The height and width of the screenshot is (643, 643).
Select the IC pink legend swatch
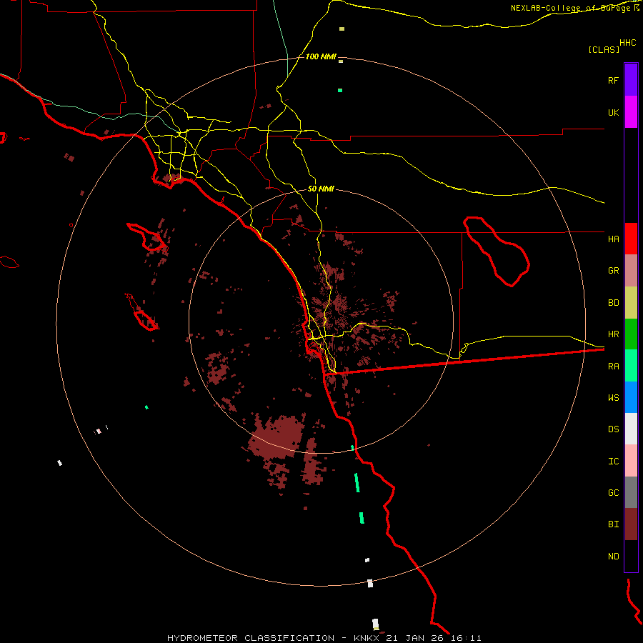[631, 461]
